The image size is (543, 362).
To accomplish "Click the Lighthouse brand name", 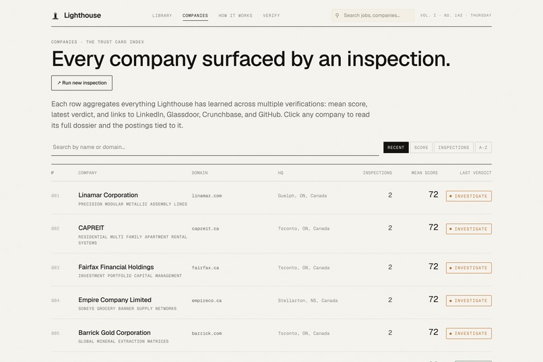I will point(82,16).
